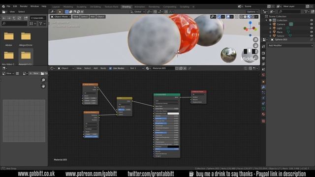Click the Blender logo icon in menu bar
This screenshot has height=177, width=315.
coord(3,6)
